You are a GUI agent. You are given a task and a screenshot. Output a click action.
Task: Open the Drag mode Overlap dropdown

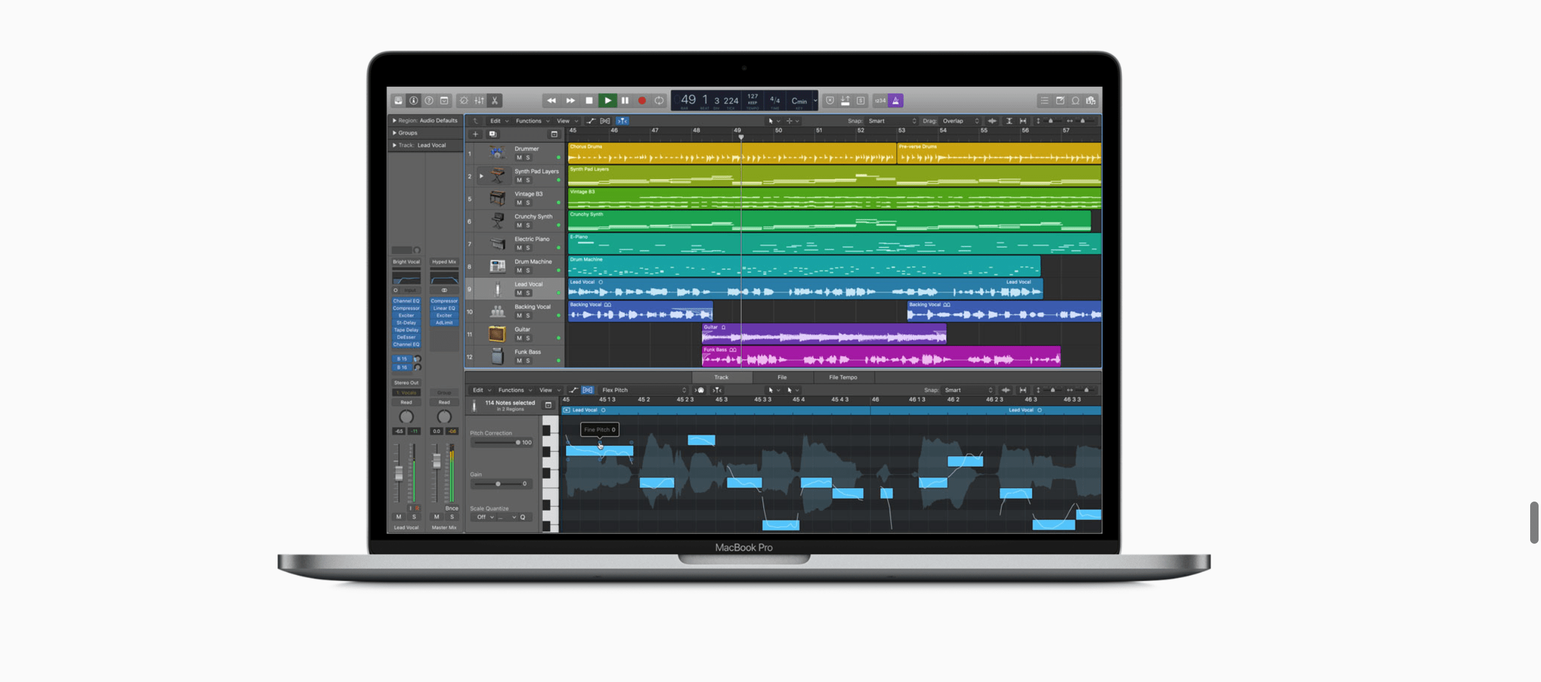click(x=961, y=121)
